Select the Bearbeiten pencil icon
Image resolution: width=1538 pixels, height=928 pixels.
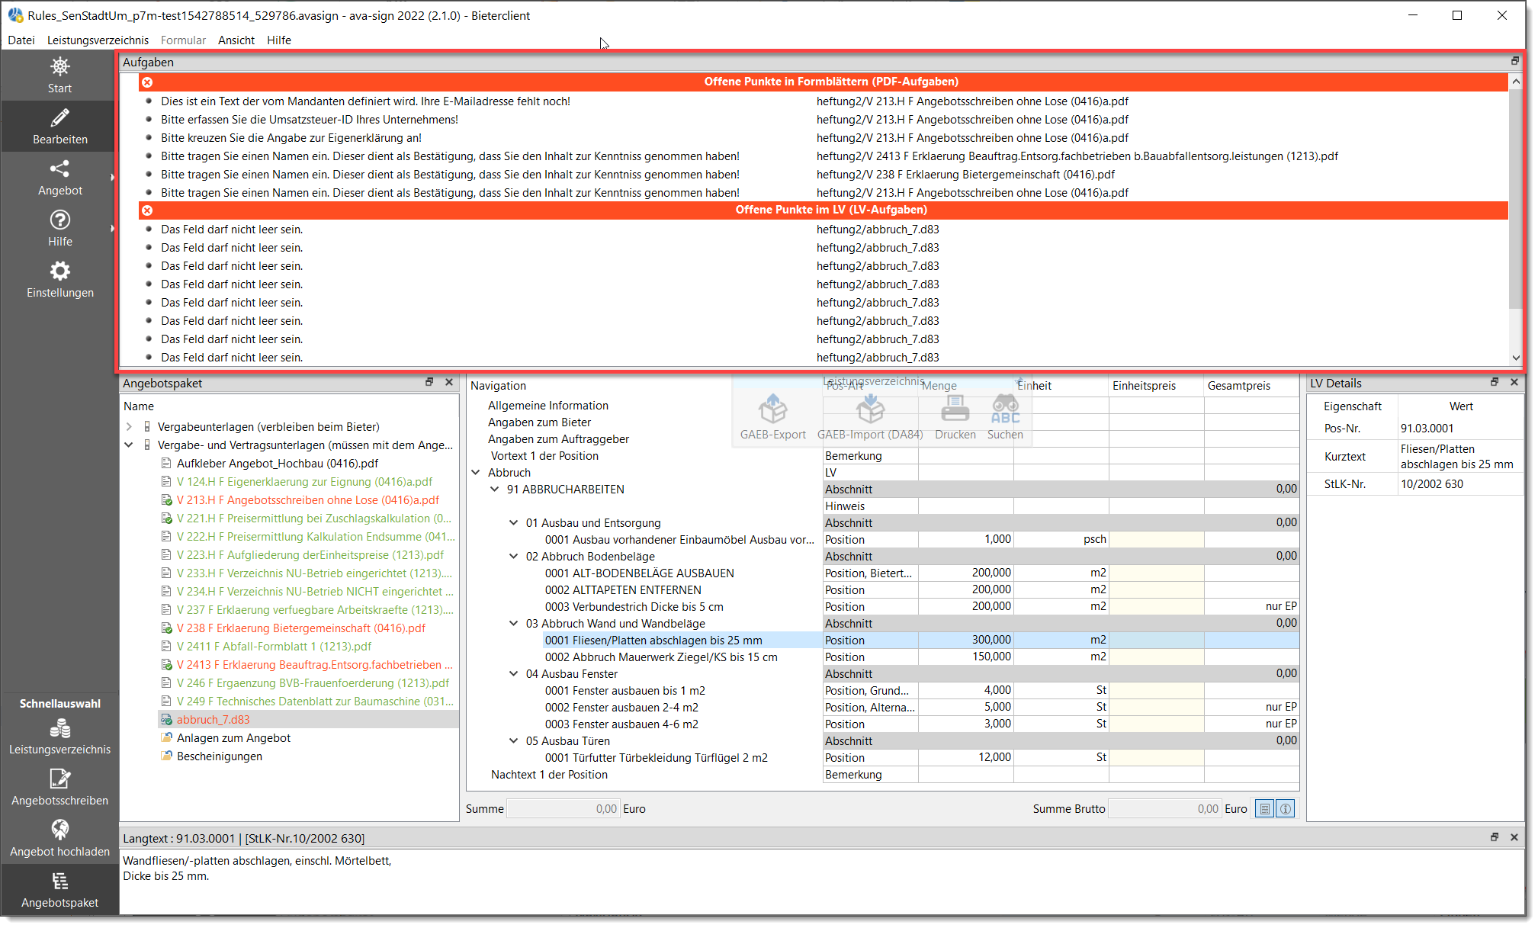[59, 117]
